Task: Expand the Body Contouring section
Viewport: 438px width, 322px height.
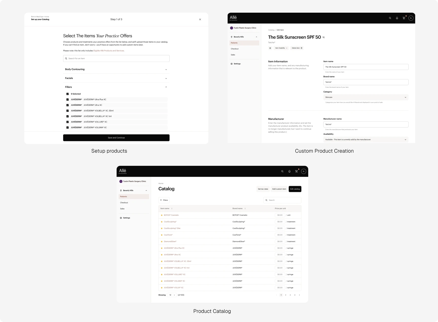Action: [116, 69]
